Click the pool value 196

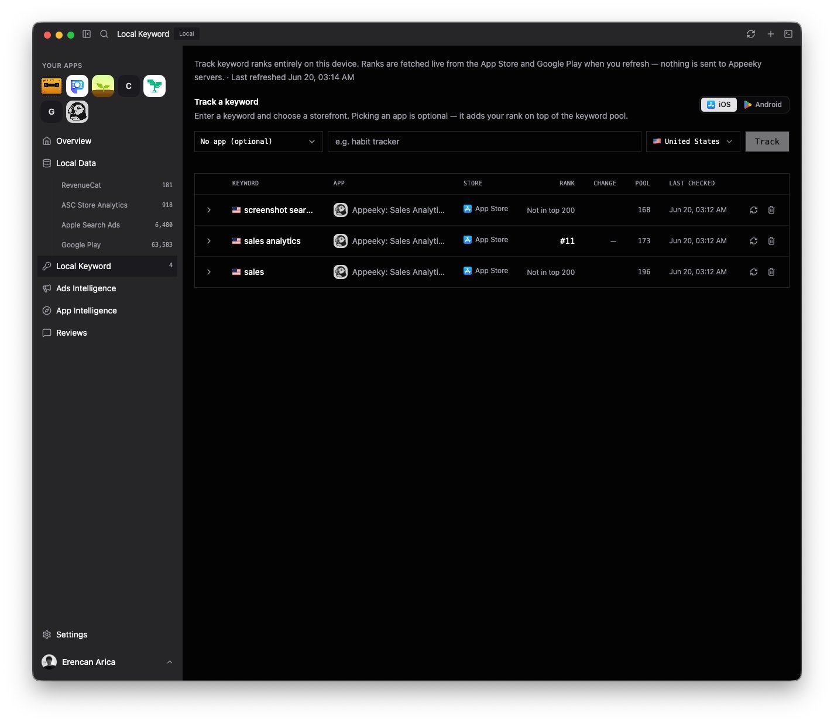644,272
